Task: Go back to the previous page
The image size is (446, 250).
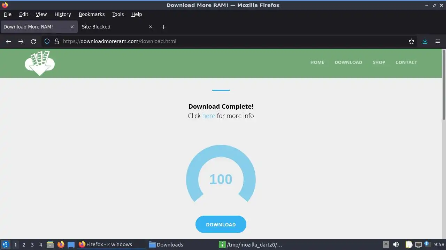Action: point(8,41)
